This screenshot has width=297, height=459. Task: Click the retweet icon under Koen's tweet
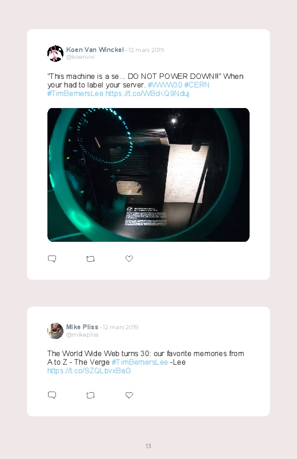point(90,259)
